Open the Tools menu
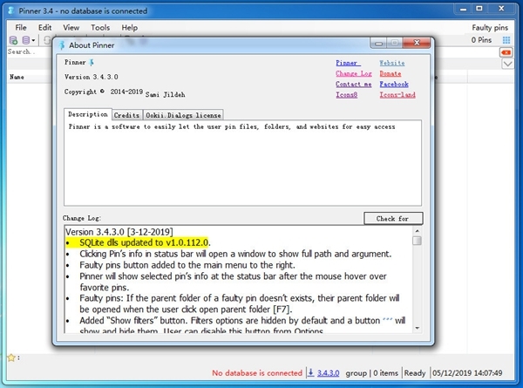523x388 pixels. coord(100,27)
